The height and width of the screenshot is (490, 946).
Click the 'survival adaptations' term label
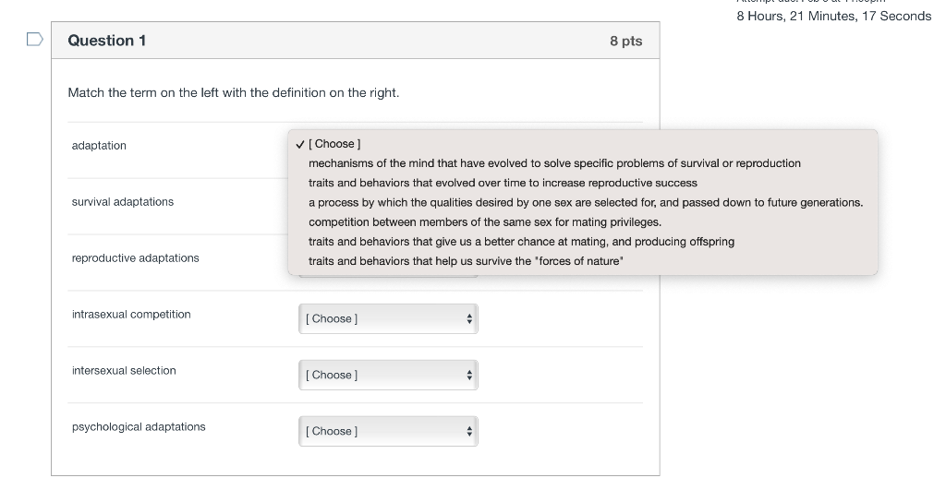point(123,202)
